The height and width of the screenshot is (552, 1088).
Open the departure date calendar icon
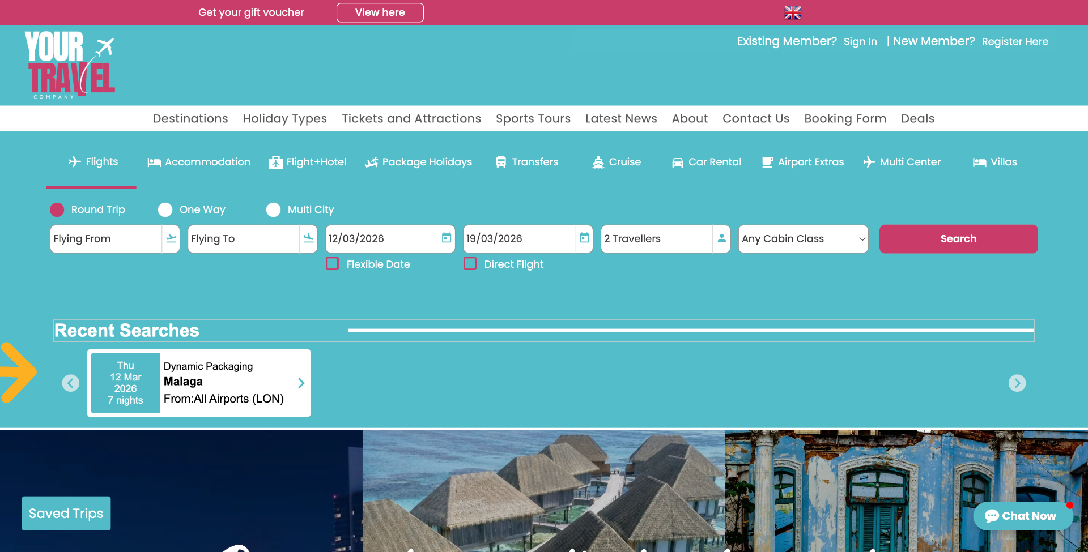pos(447,238)
